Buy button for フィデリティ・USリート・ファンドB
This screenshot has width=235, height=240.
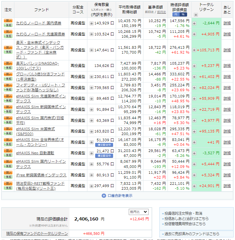(8, 85)
